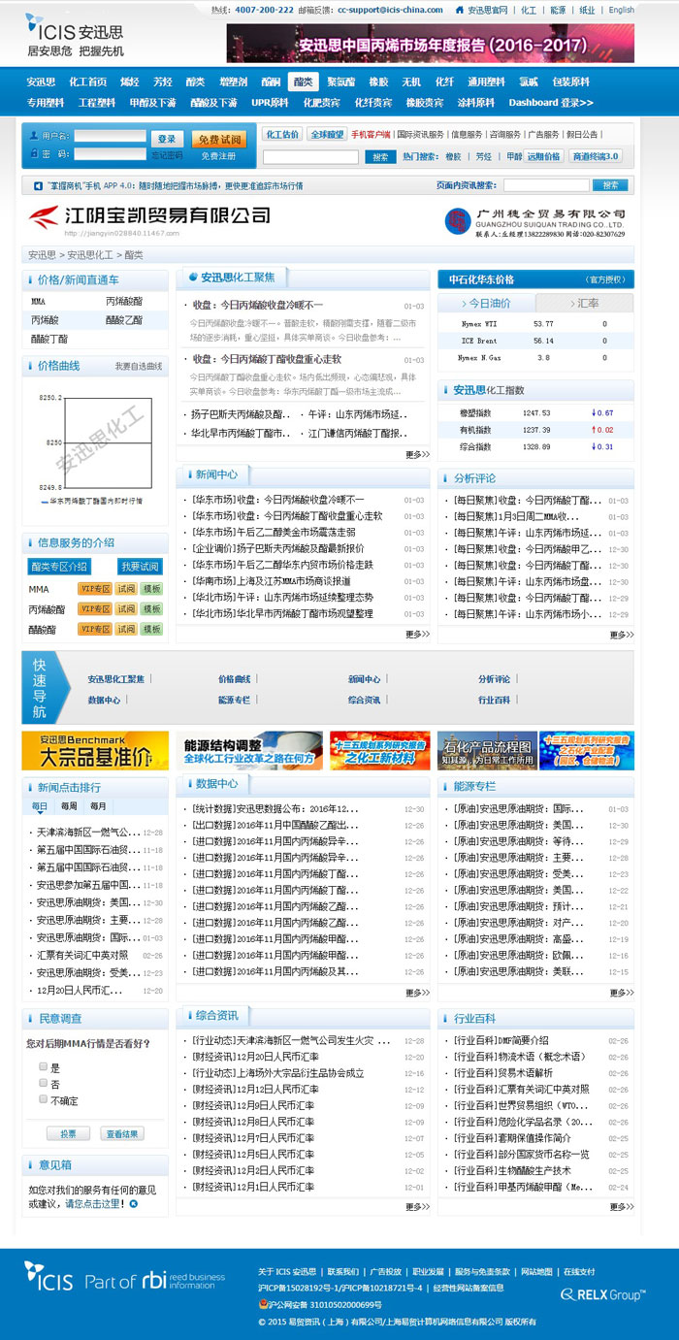Viewport: 679px width, 1340px height.
Task: Click the ICIS footer logo
Action: tap(48, 1275)
